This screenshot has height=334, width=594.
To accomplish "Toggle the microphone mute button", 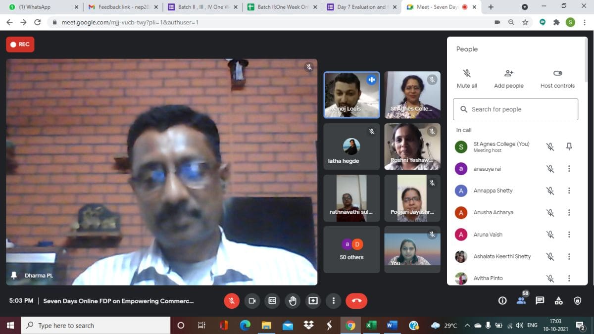I will 231,300.
